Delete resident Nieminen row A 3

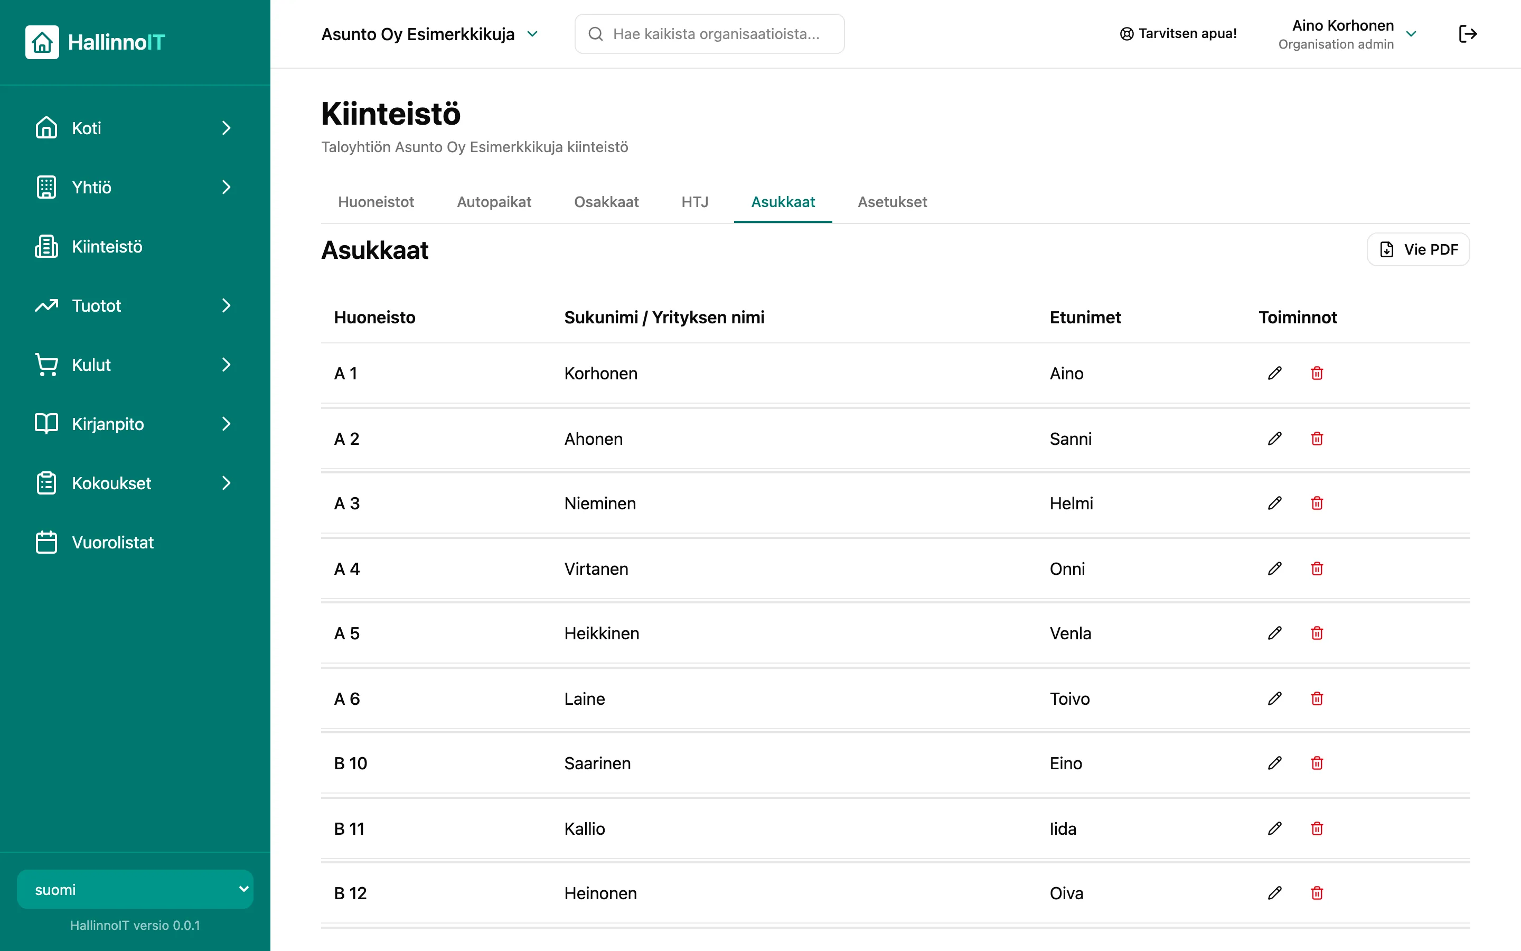tap(1317, 503)
